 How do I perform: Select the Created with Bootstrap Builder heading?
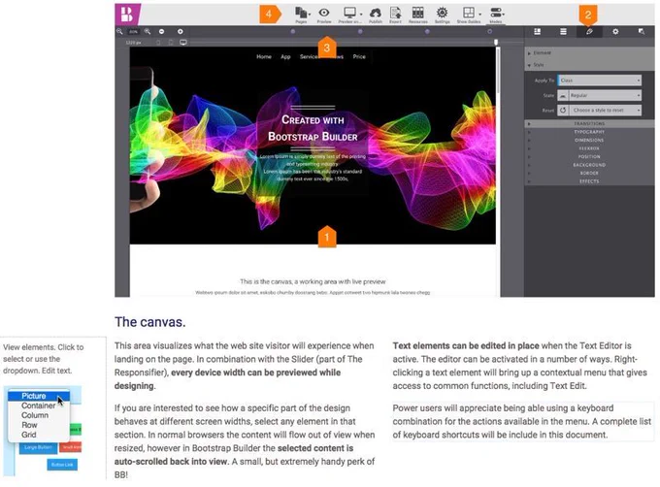(x=313, y=128)
